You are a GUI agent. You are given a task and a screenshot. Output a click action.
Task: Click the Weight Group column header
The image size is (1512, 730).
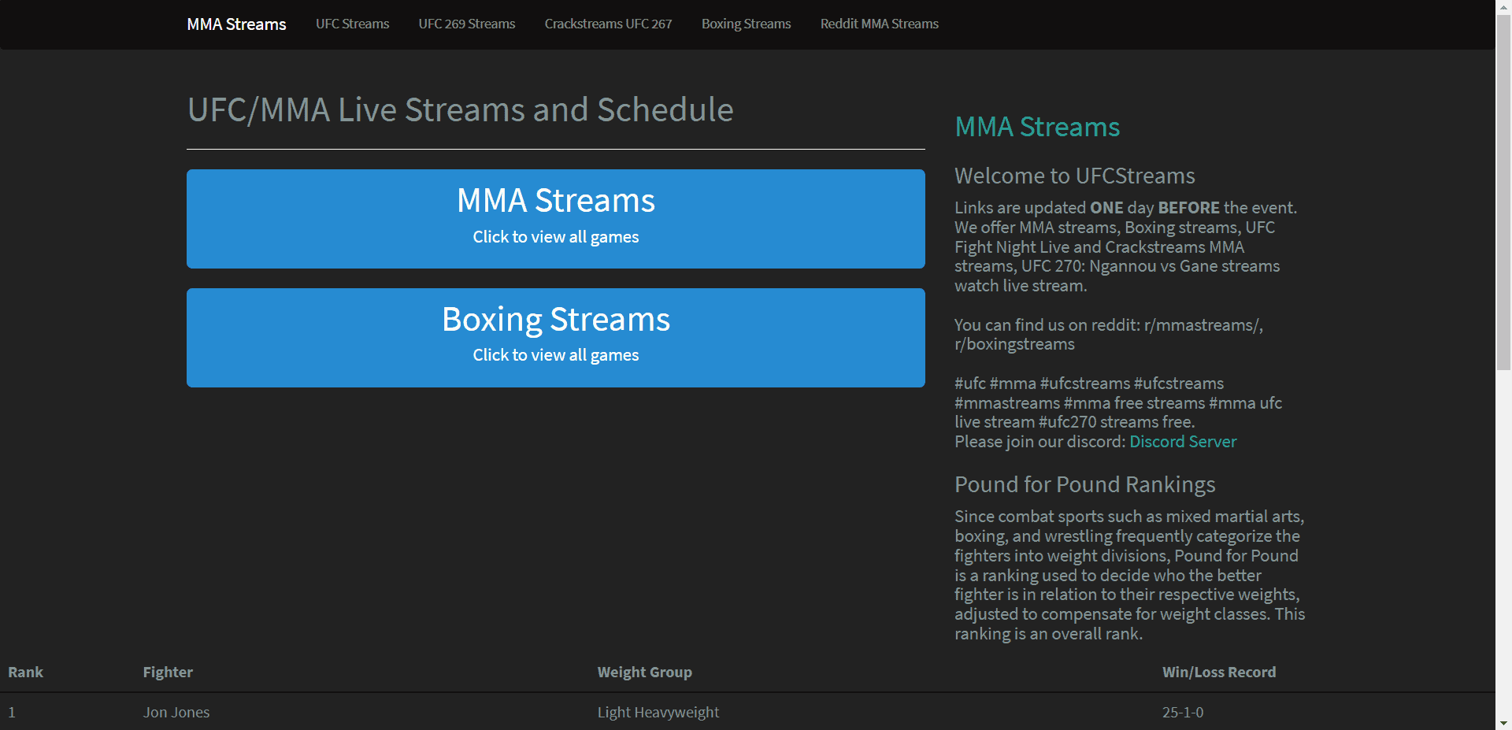tap(644, 673)
